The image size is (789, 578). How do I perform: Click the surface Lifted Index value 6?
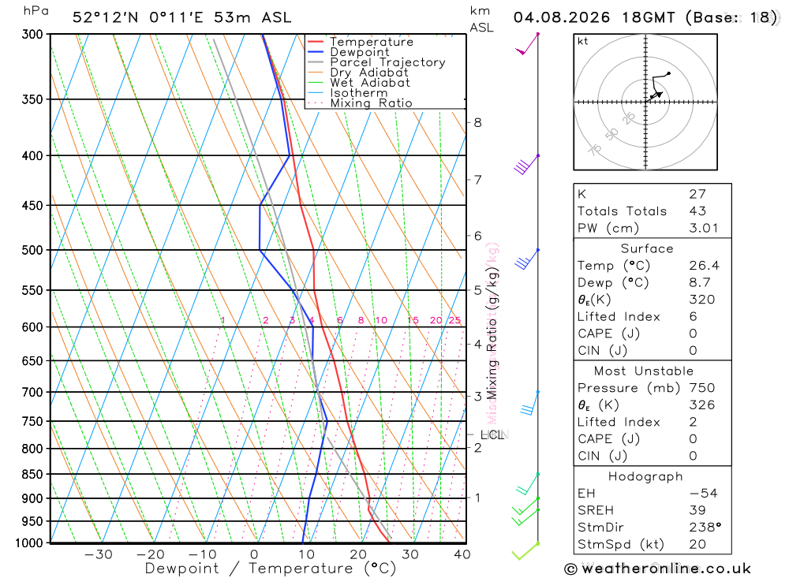click(x=694, y=317)
